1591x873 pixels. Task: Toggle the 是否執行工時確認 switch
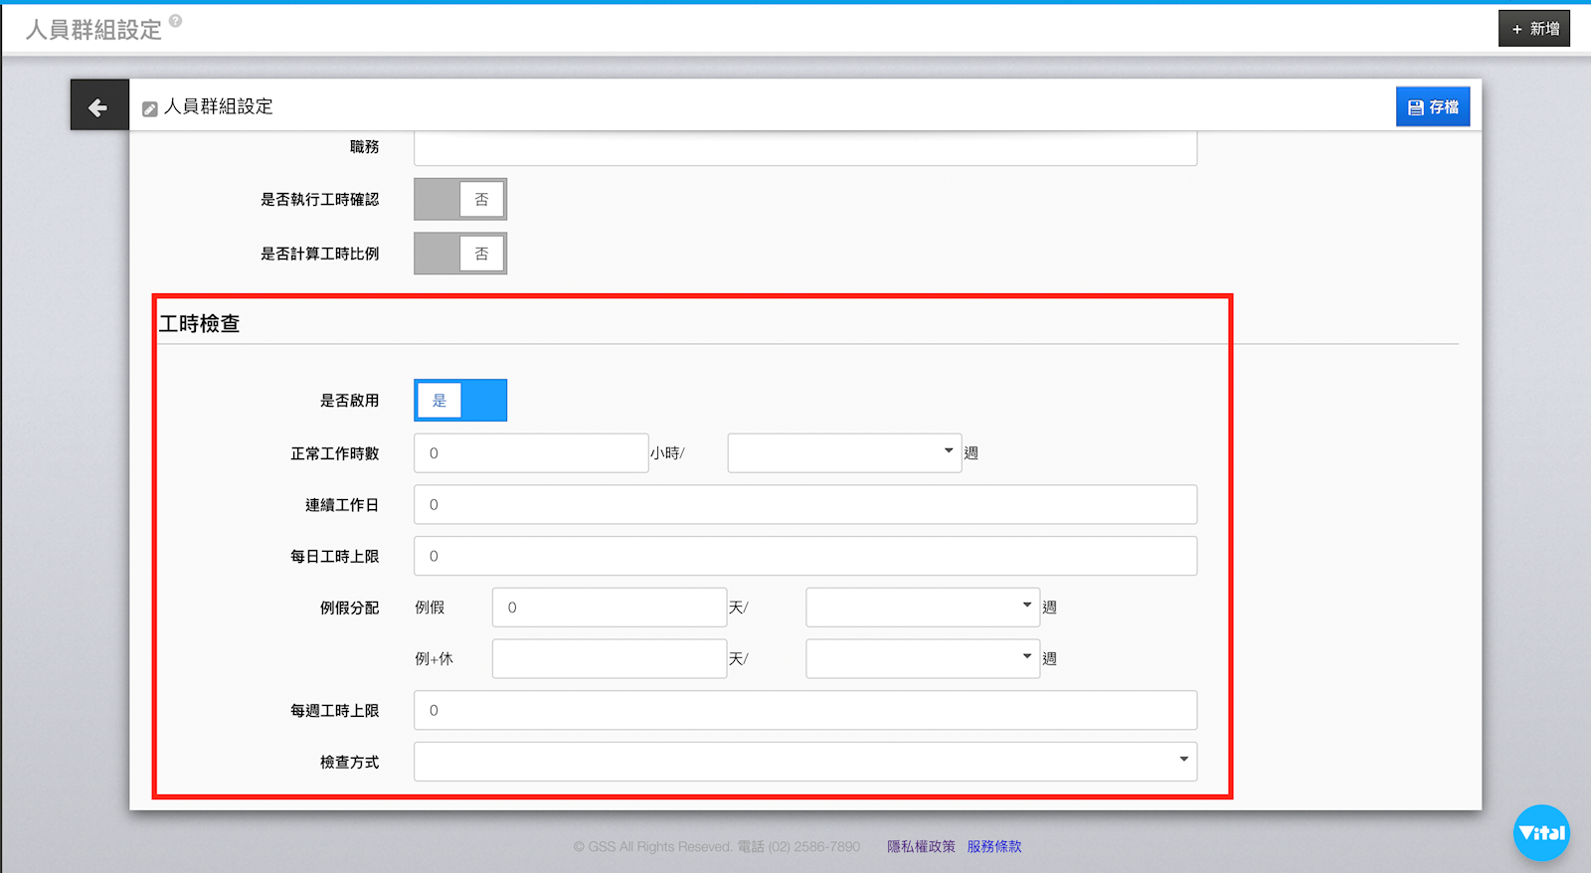coord(459,200)
